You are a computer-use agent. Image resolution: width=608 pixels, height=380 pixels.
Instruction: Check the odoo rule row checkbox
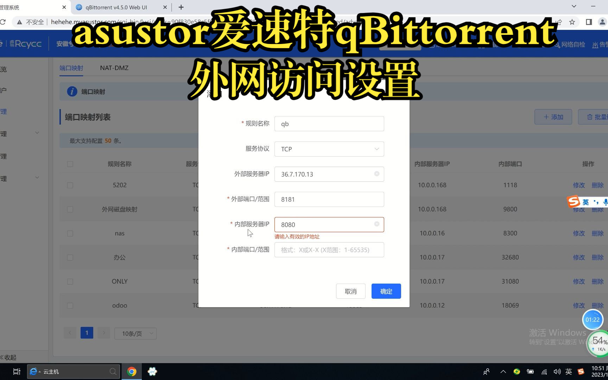70,305
